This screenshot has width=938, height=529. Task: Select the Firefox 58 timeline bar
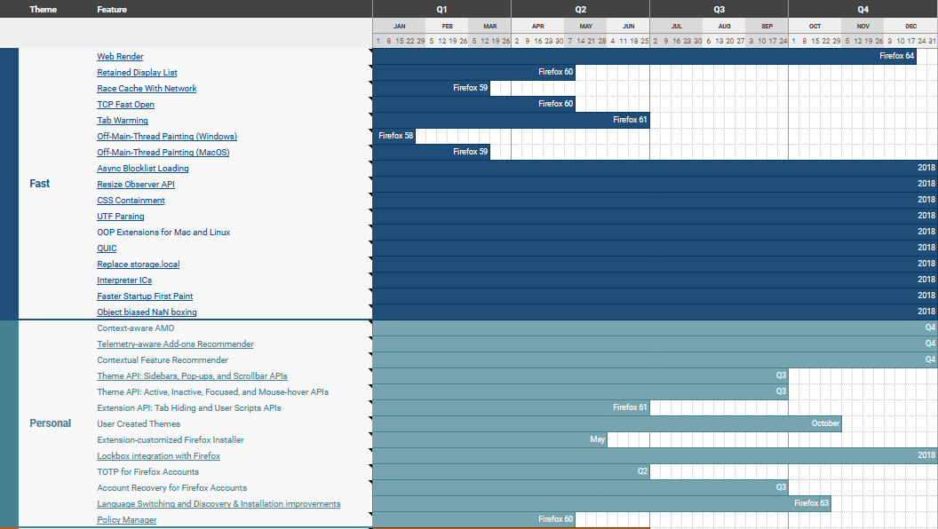point(393,136)
